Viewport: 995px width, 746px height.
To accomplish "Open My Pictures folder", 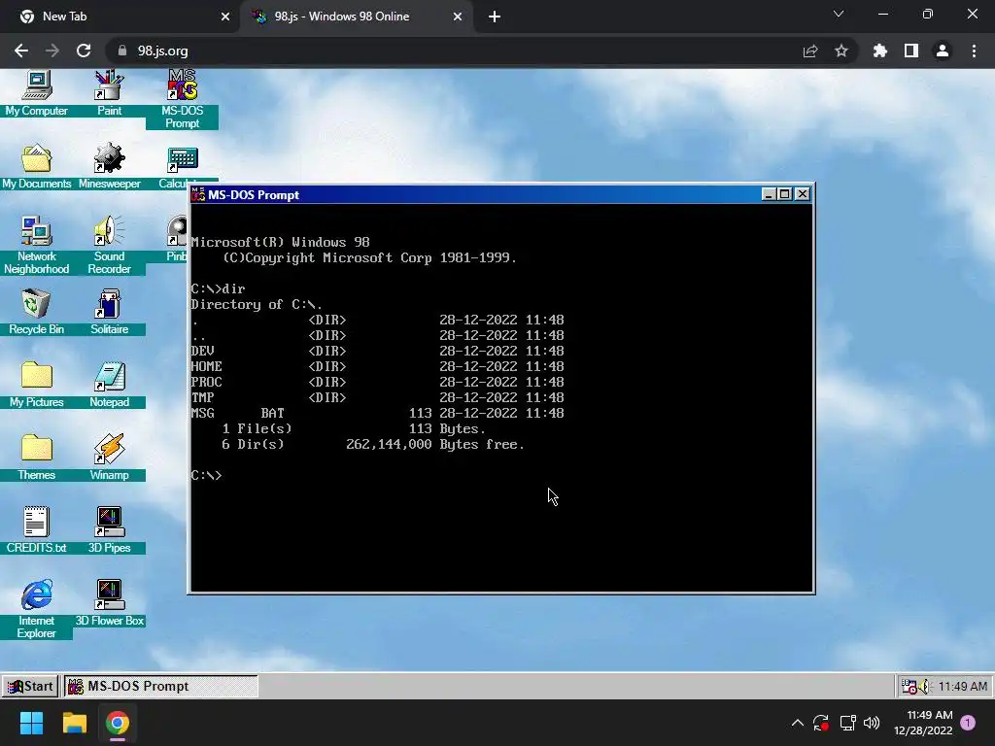I will 36,385.
